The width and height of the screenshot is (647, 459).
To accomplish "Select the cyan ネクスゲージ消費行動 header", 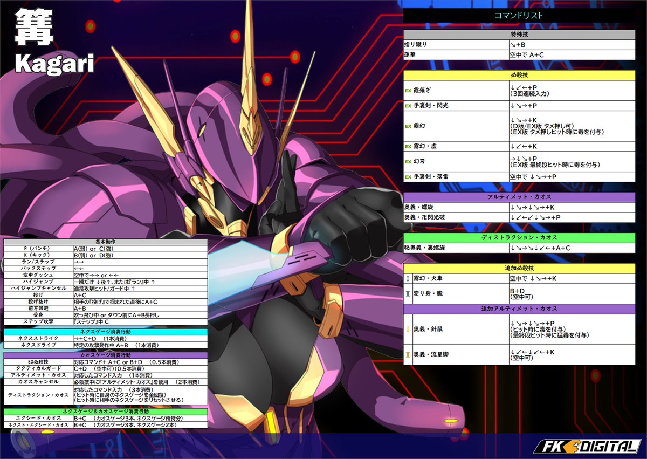I will coord(106,332).
